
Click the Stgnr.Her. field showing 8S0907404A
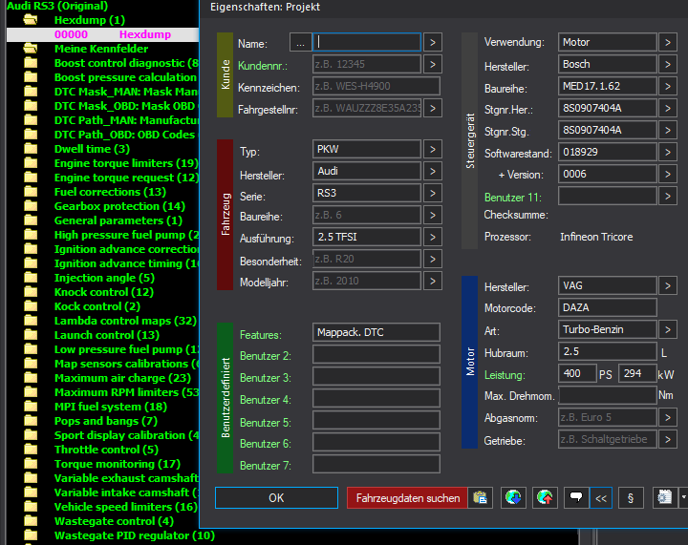tap(608, 108)
